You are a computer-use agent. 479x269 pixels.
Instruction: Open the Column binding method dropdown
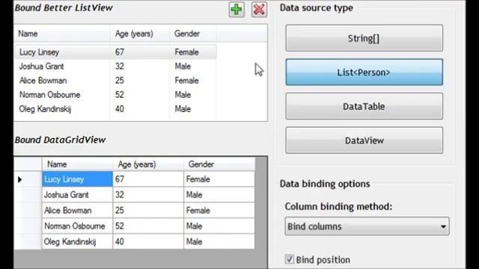(367, 226)
